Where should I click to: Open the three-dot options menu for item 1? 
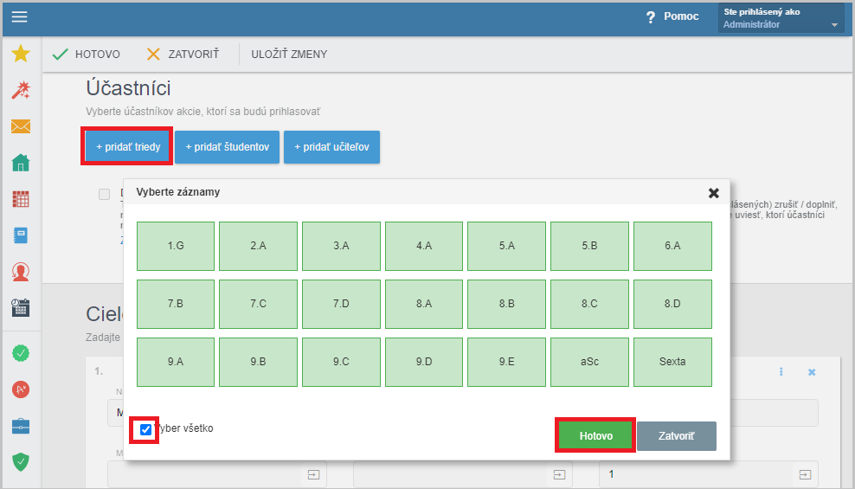(781, 372)
